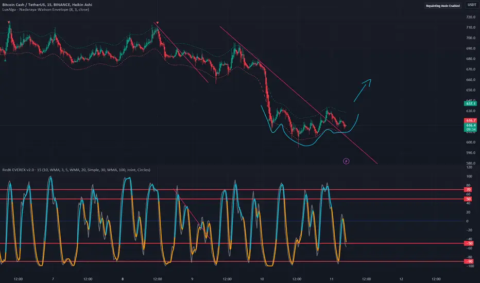Click the red triangle marker above the 8th peak
Image resolution: width=480 pixels, height=283 pixels.
coord(158,23)
